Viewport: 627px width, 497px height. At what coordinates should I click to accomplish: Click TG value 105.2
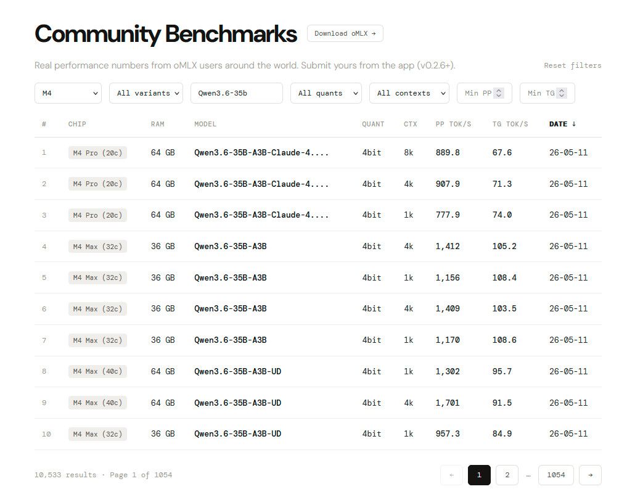[x=504, y=246]
